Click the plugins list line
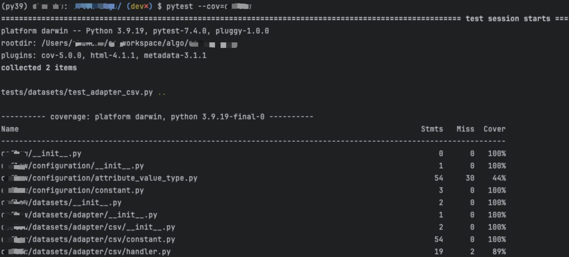The image size is (569, 257). (x=104, y=55)
